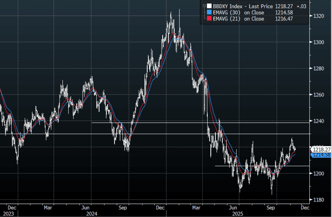The image size is (332, 217).
Task: Click the 1320 y-axis label
Action: 319,16
